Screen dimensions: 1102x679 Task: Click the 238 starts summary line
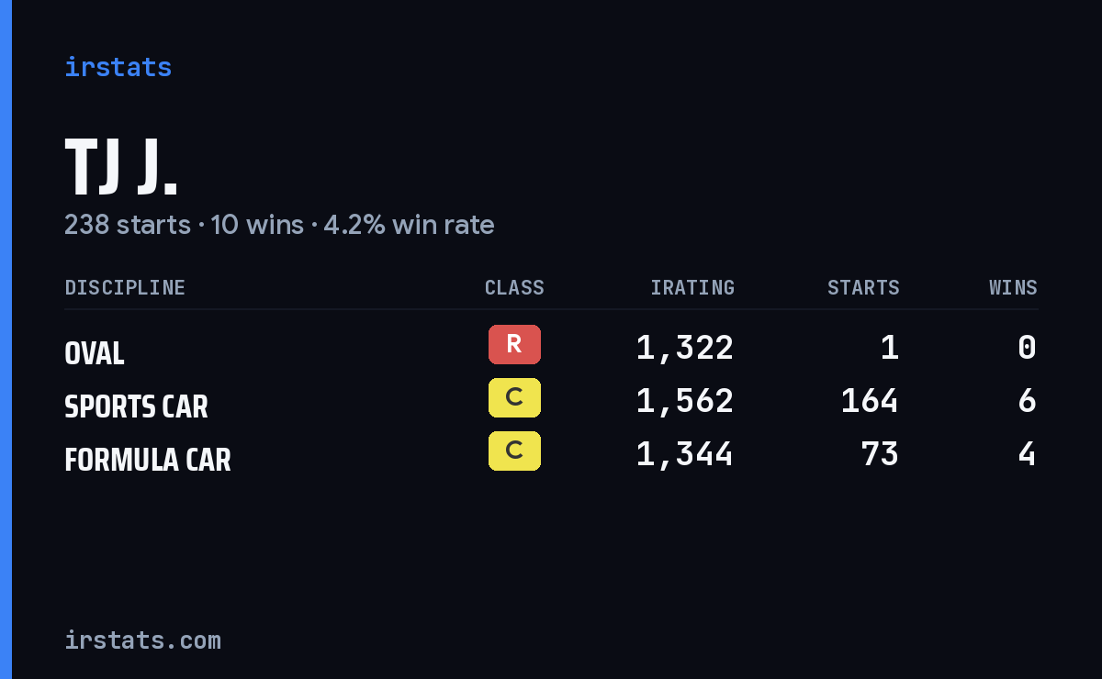click(279, 225)
